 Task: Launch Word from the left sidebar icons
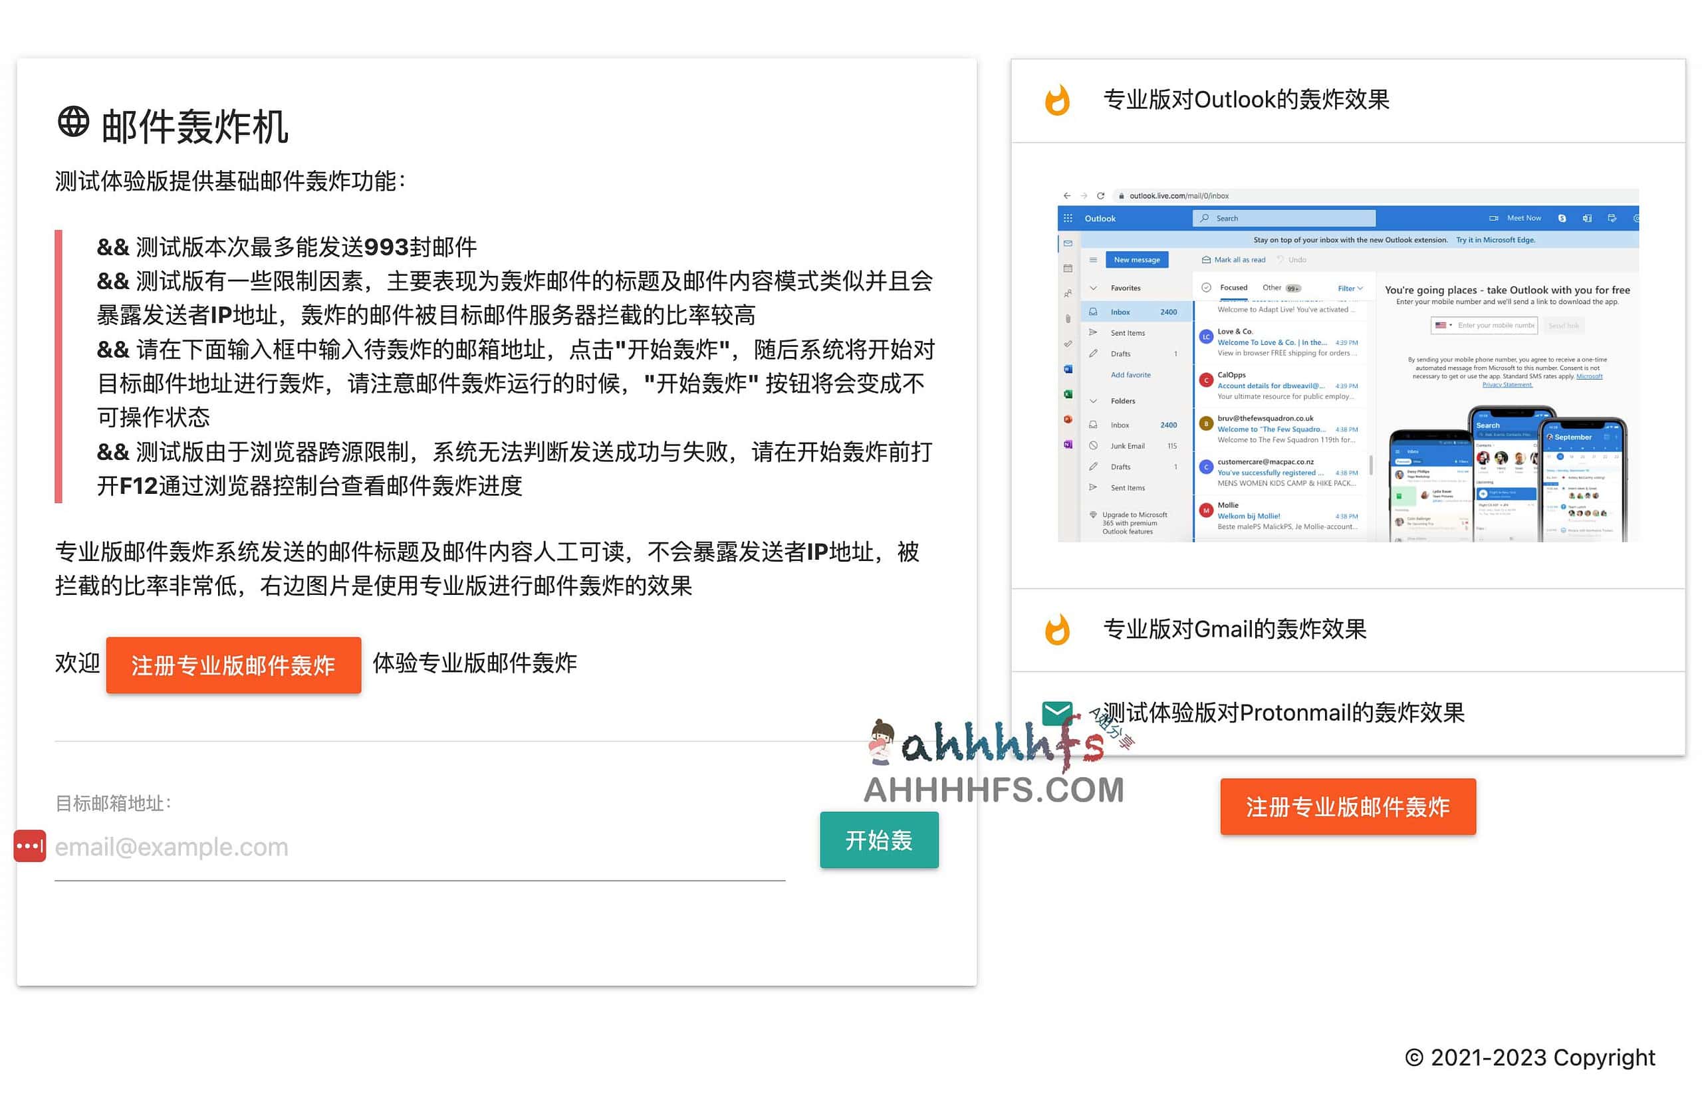click(x=1069, y=368)
